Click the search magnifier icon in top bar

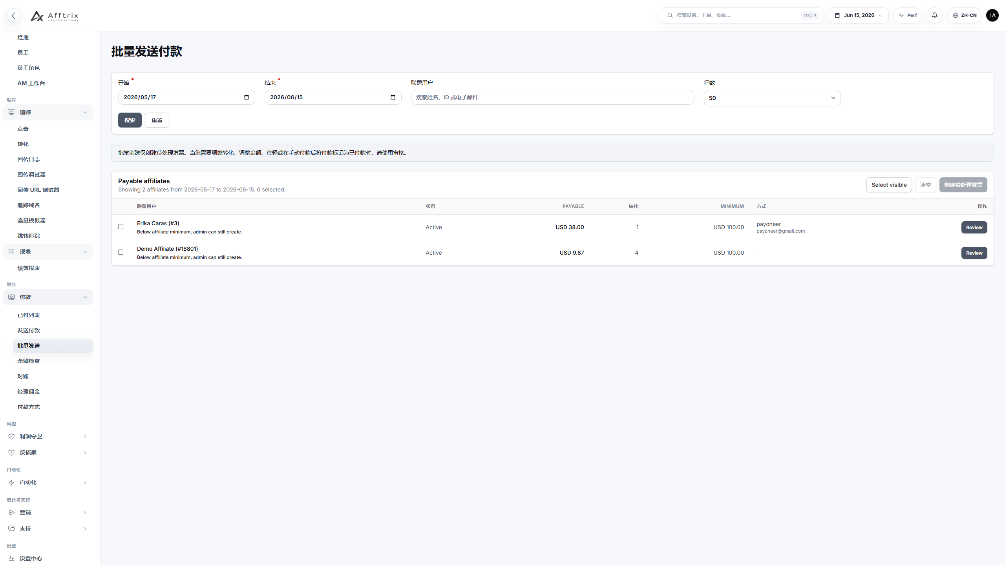(x=670, y=15)
